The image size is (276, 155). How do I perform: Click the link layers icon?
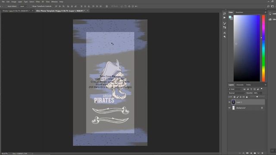tap(240, 153)
